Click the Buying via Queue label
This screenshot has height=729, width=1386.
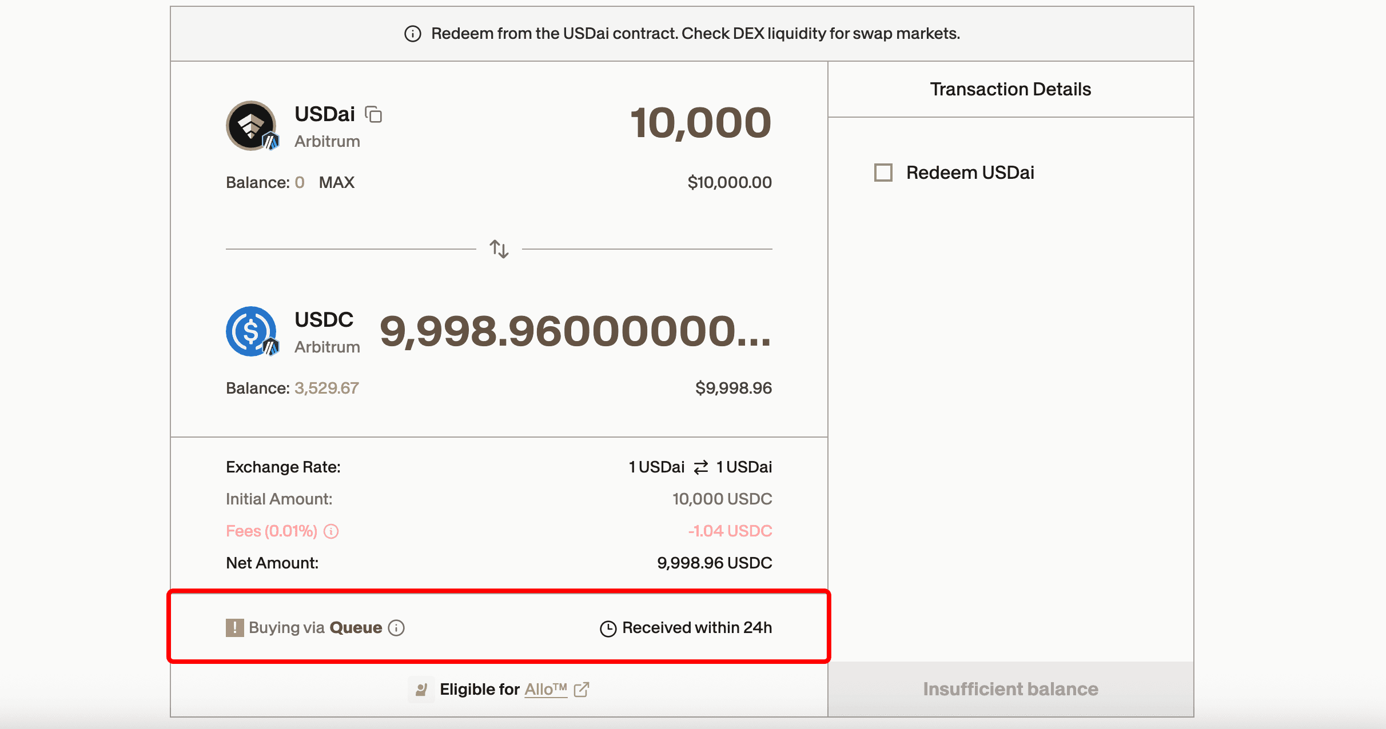click(x=316, y=628)
